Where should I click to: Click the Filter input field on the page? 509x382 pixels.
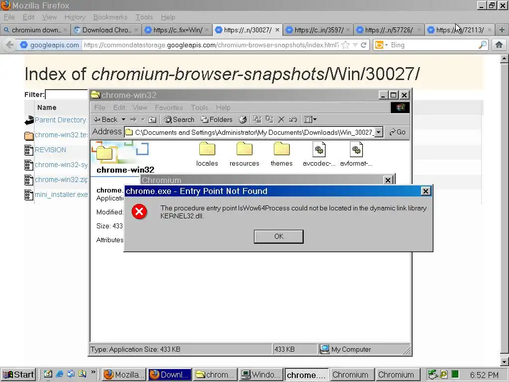67,95
